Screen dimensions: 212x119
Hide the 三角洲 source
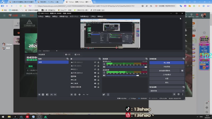click(95, 83)
